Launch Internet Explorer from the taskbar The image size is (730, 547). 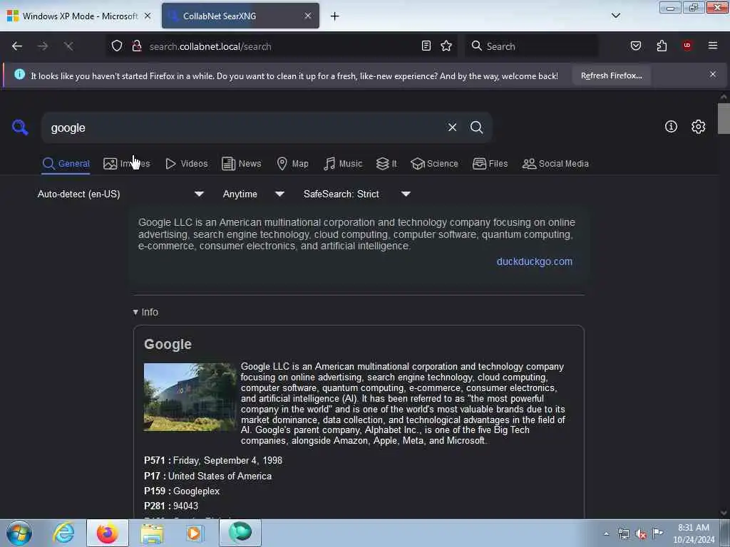tap(63, 533)
